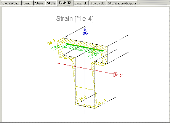
Task: Select the thick green reinforcement line
Action: [85, 47]
